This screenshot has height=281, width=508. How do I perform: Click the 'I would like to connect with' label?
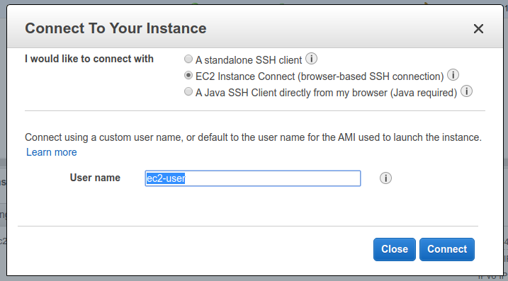[89, 59]
